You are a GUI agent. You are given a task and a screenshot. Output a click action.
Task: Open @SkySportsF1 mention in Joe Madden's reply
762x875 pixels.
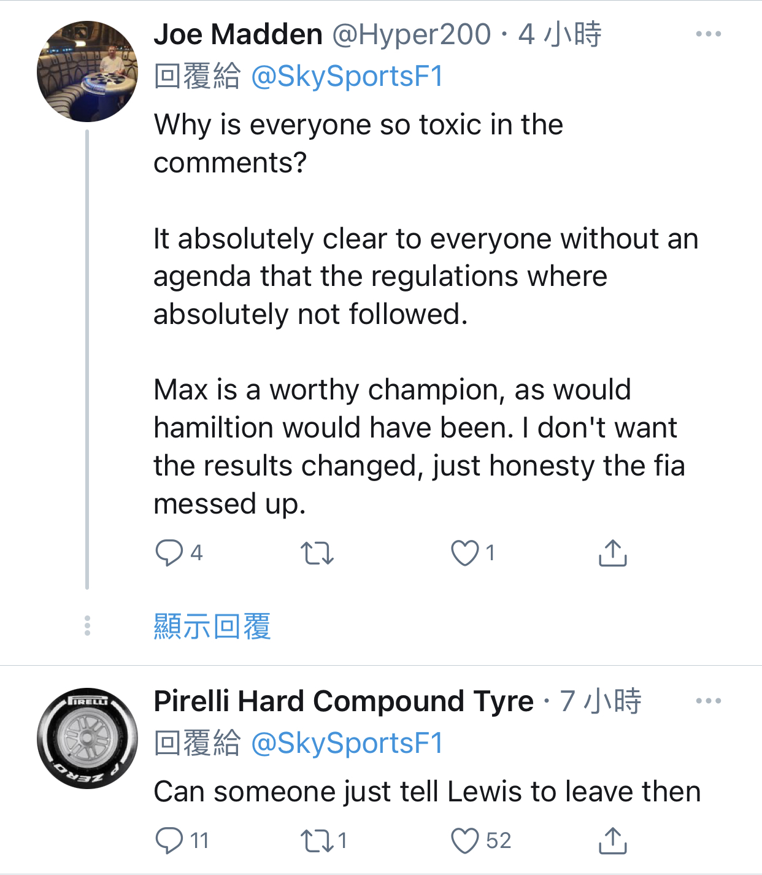coord(347,77)
